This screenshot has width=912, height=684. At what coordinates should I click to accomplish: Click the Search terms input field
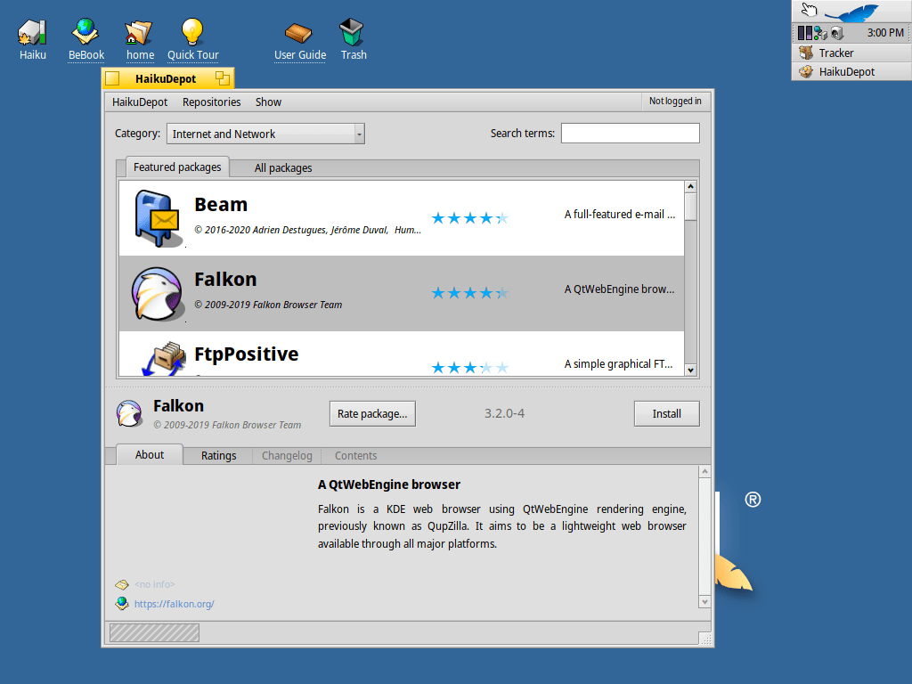click(x=630, y=134)
